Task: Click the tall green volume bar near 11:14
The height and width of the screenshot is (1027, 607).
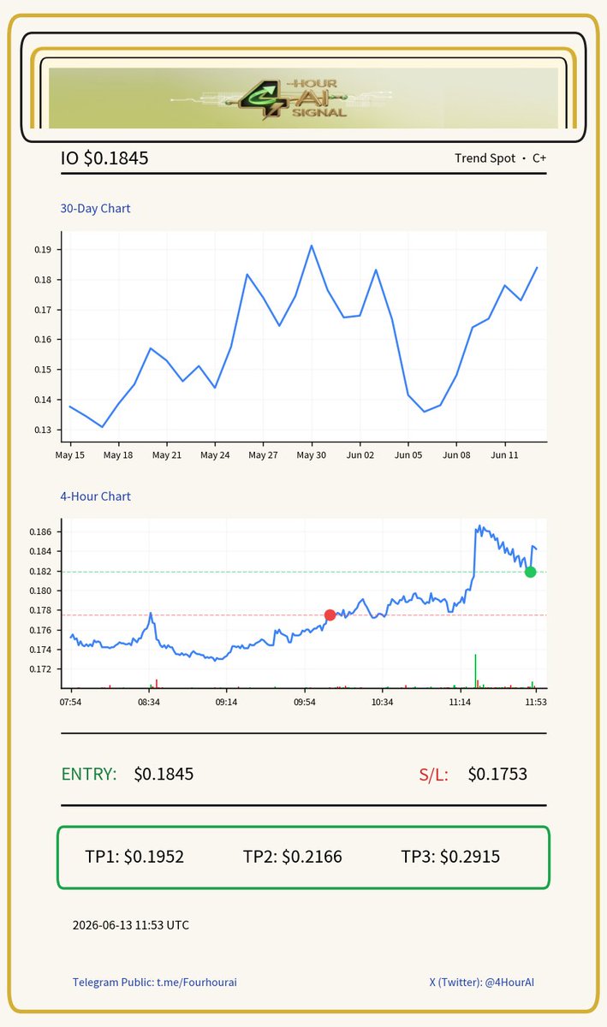Action: (475, 671)
